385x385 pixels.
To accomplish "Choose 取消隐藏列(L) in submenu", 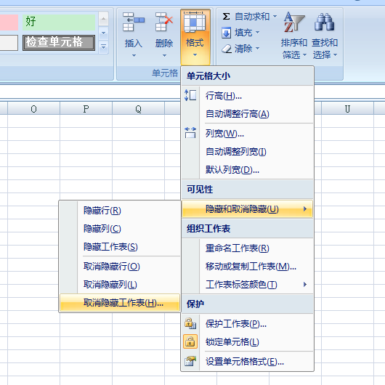I will click(x=120, y=285).
